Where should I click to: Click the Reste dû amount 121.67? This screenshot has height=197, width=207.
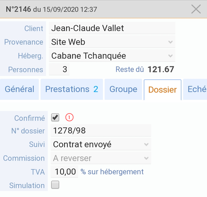(161, 69)
